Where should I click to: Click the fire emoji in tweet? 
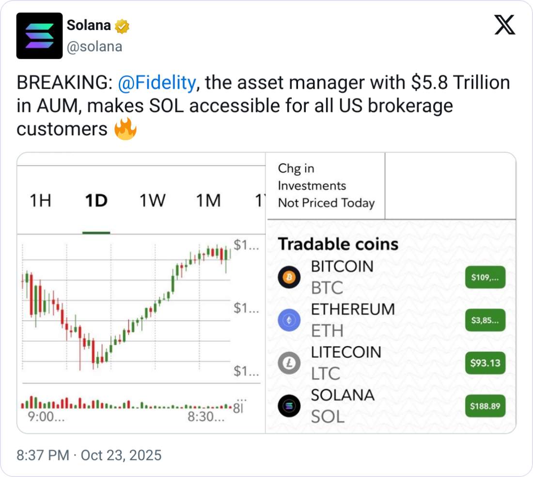(x=125, y=129)
